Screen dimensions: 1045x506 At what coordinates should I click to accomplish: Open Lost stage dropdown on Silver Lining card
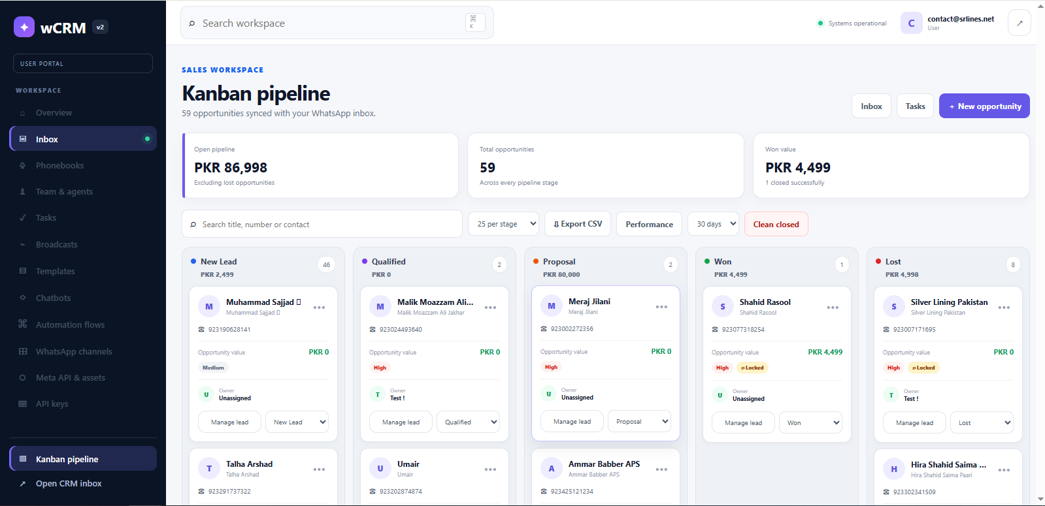982,422
